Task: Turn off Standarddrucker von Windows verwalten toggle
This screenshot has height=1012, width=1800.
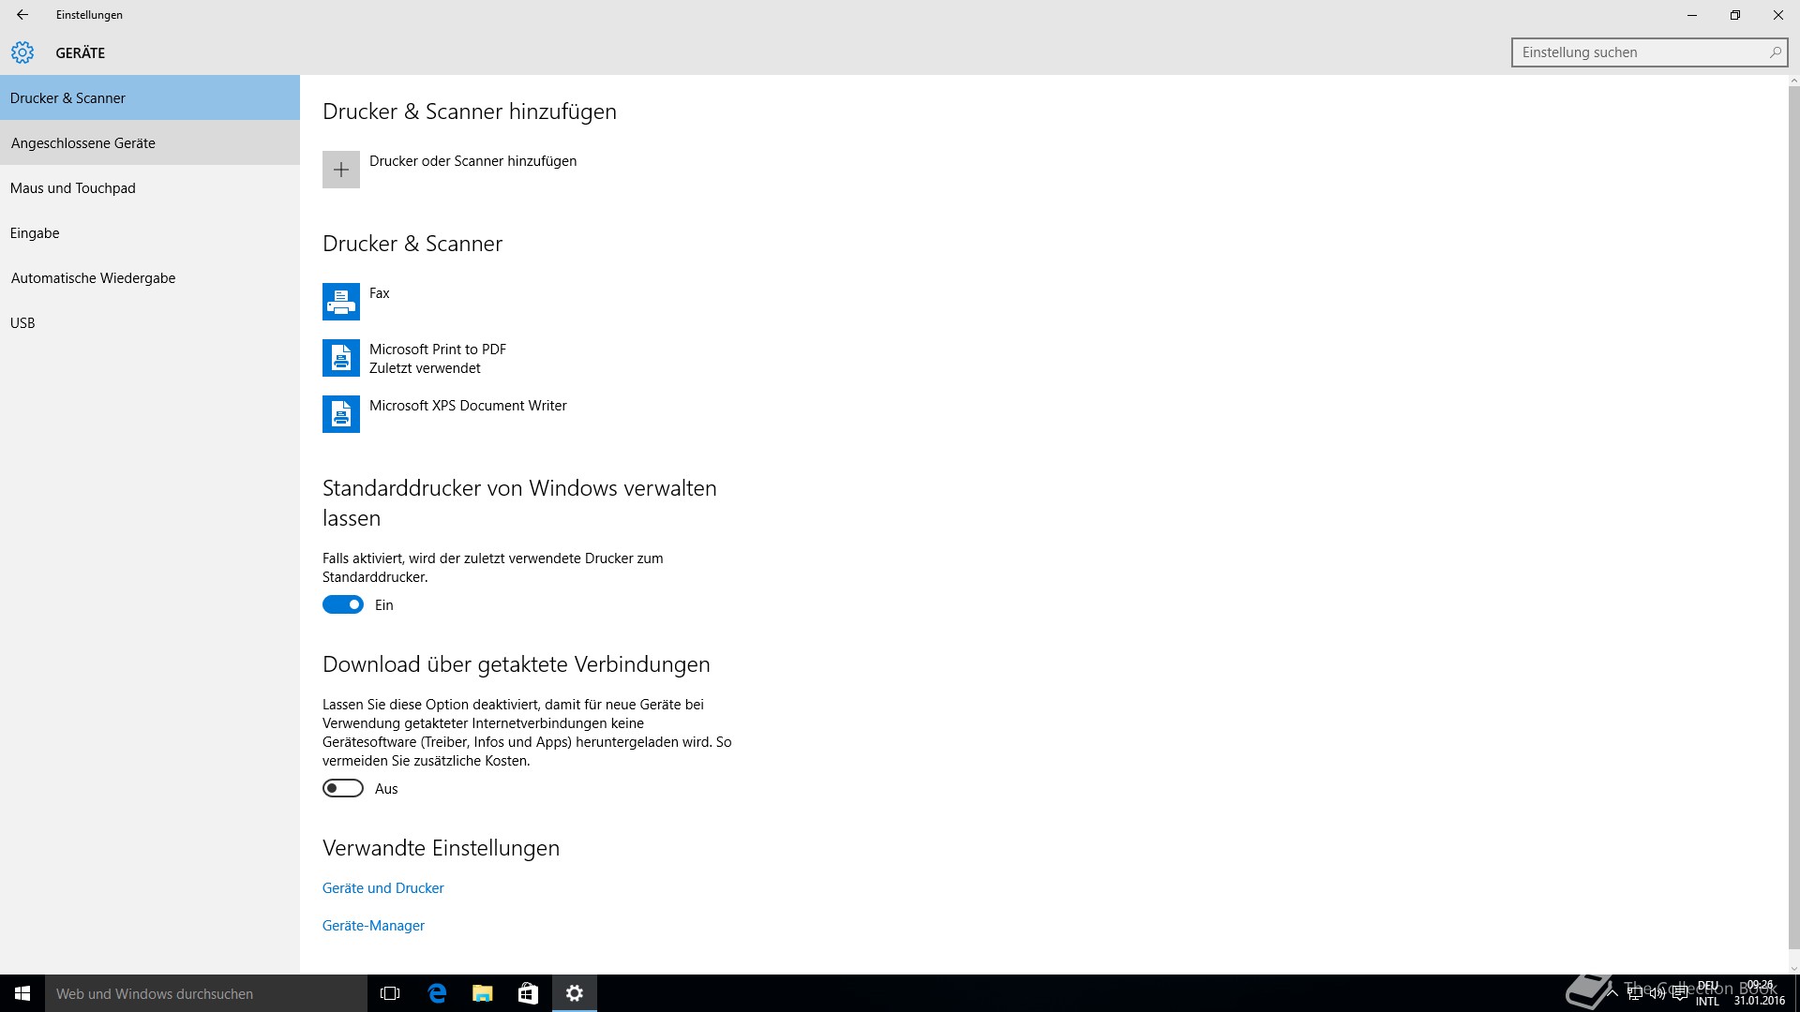Action: tap(343, 604)
